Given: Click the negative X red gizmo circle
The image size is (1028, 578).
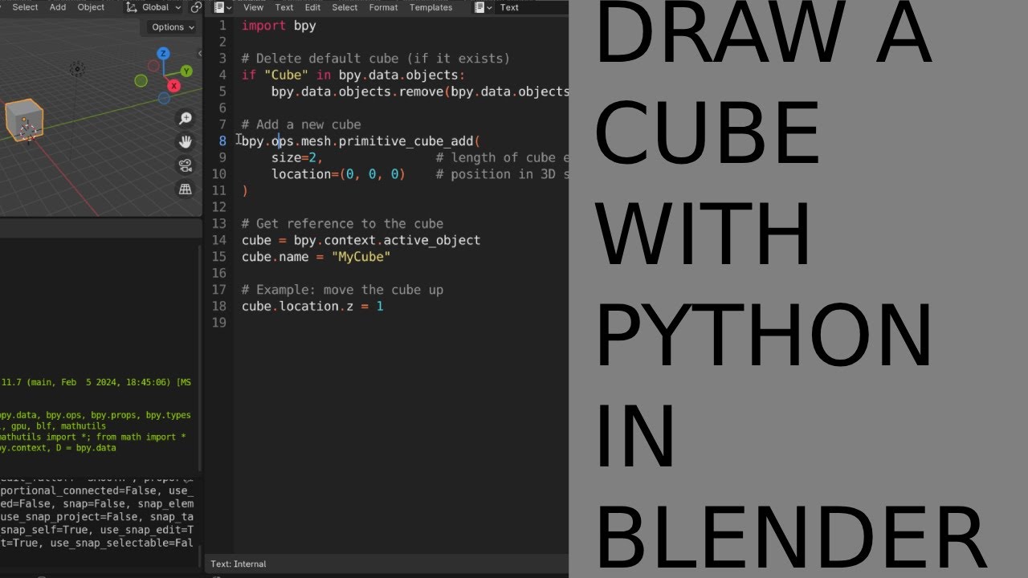Looking at the screenshot, I should 153,66.
